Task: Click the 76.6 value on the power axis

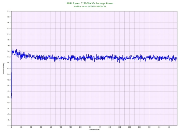Action: pos(9,45)
